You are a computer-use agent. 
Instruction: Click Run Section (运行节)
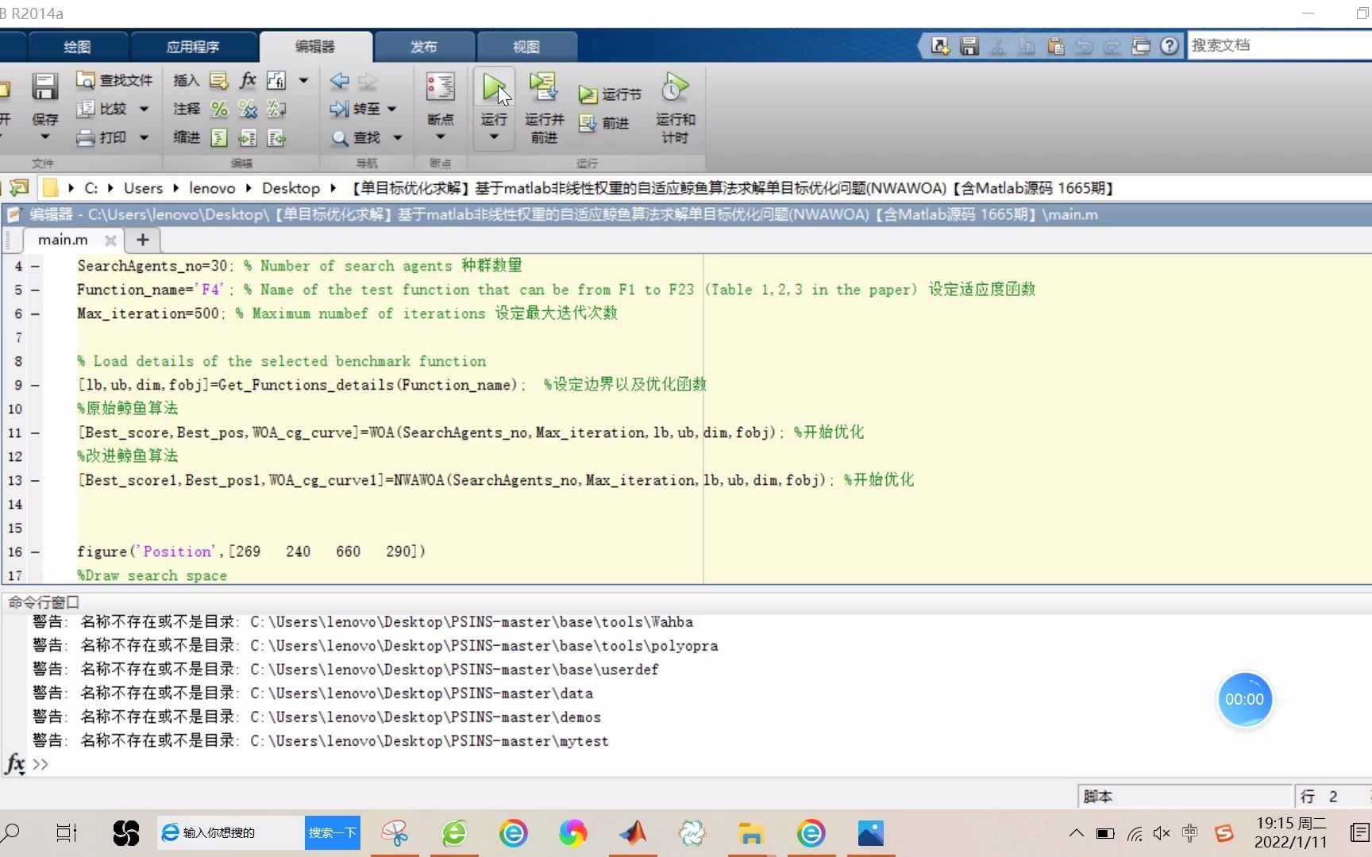tap(610, 94)
